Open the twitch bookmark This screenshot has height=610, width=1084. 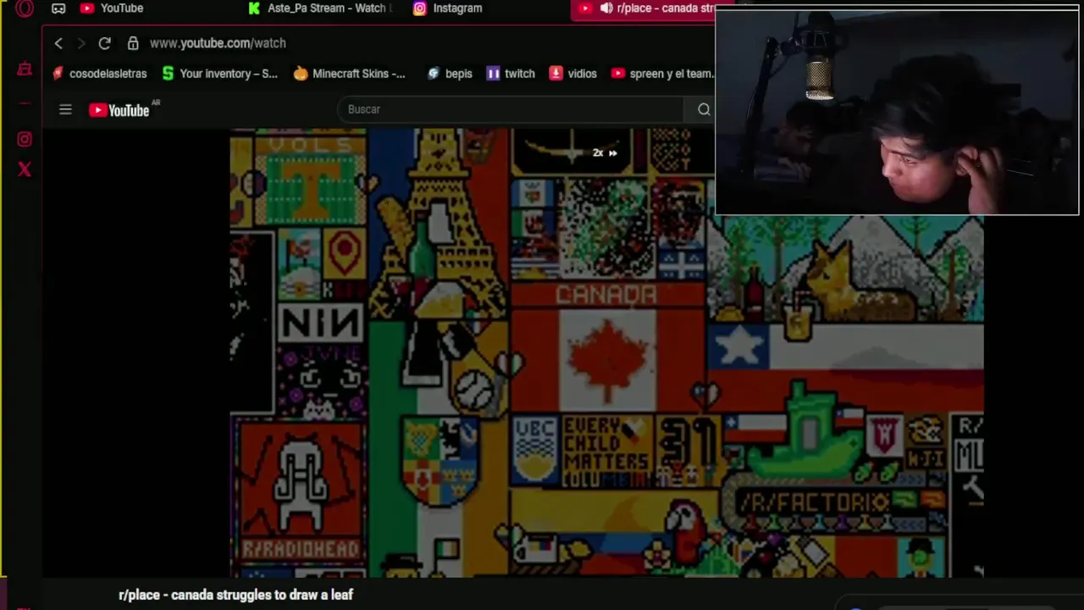pyautogui.click(x=511, y=74)
